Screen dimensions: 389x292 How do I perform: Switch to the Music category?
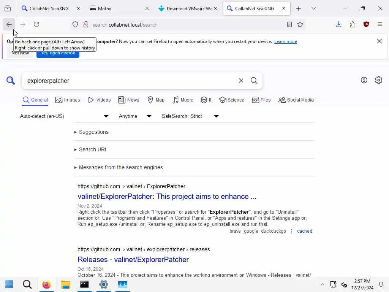[183, 100]
